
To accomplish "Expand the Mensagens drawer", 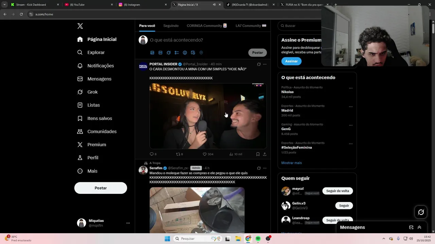I will tap(419, 227).
